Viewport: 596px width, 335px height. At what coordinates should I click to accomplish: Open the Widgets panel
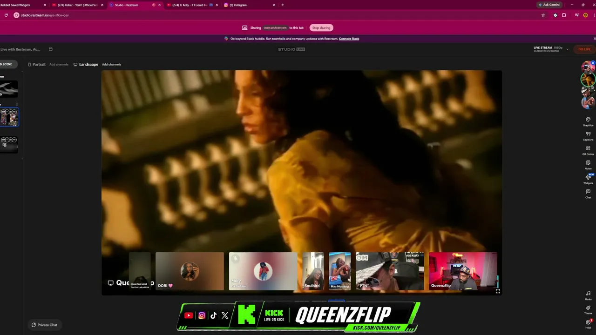pos(588,179)
